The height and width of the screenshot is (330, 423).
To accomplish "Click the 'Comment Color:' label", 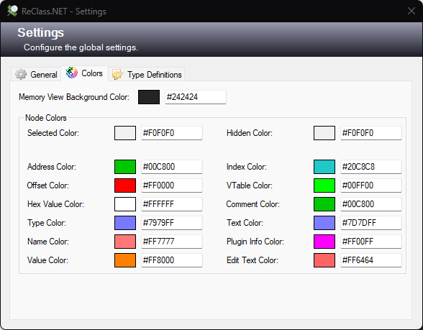I will pyautogui.click(x=253, y=204).
